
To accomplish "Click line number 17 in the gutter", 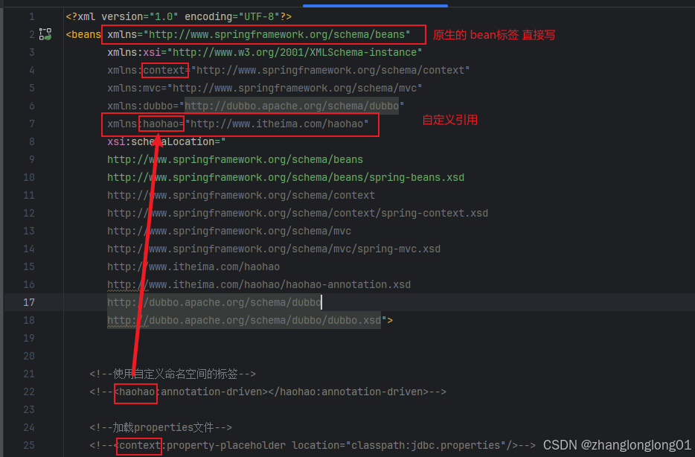I will (29, 302).
